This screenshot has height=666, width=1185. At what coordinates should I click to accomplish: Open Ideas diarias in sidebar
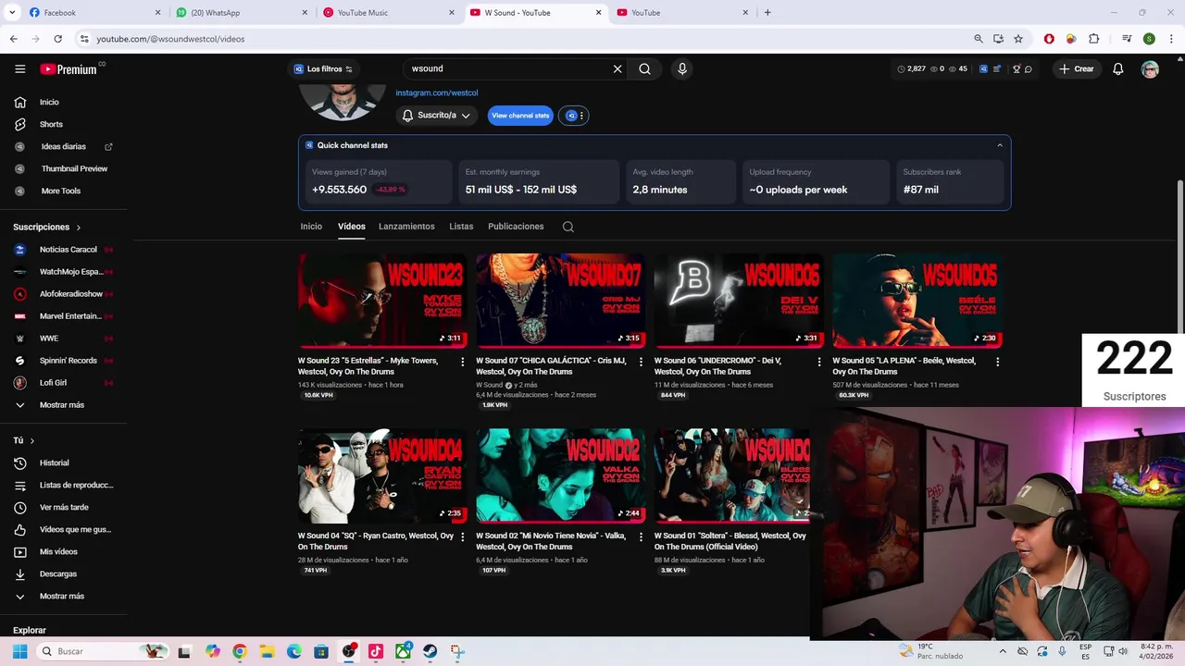coord(63,146)
